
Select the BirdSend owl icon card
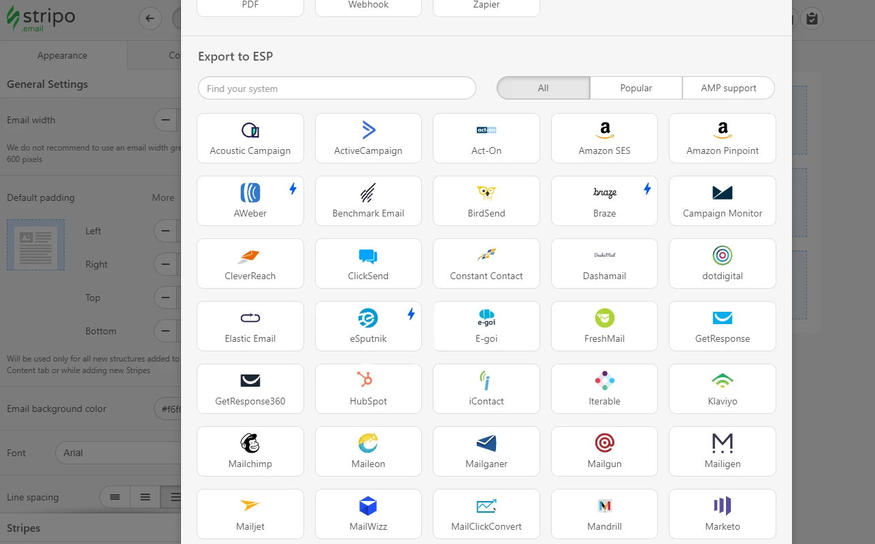pos(486,201)
